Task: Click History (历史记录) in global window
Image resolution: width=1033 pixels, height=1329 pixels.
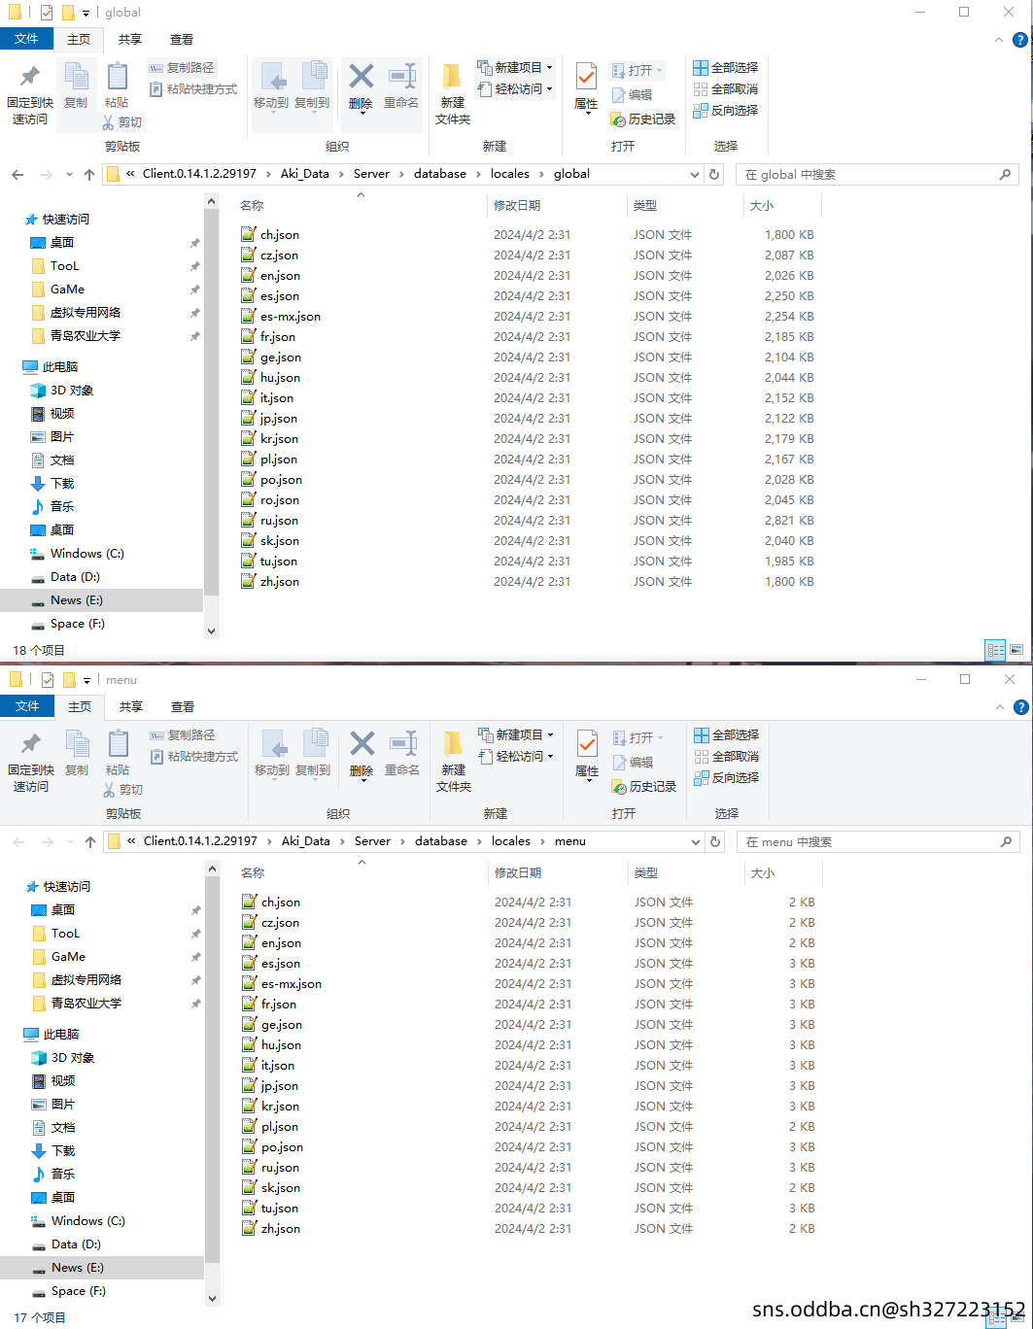Action: click(642, 119)
